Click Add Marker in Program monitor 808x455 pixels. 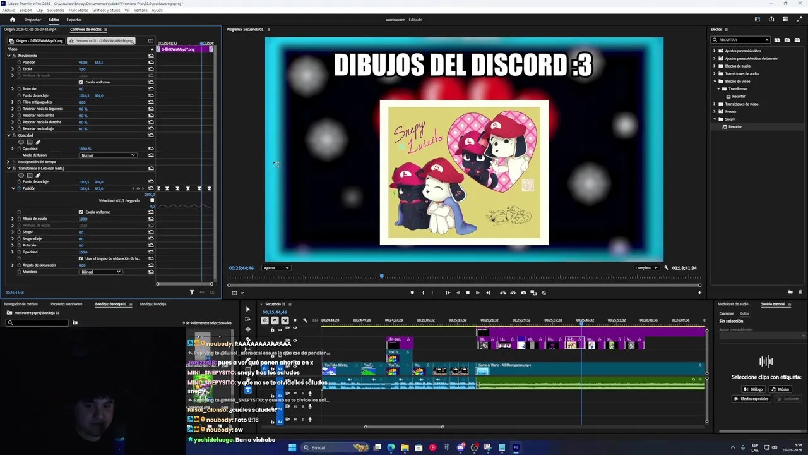[x=412, y=293]
